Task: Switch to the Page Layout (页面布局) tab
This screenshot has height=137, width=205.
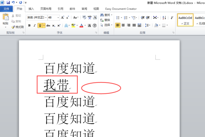Action: pyautogui.click(x=46, y=9)
